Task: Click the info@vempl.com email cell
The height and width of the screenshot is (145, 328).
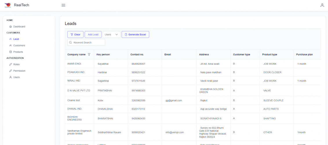Action: pyautogui.click(x=175, y=133)
